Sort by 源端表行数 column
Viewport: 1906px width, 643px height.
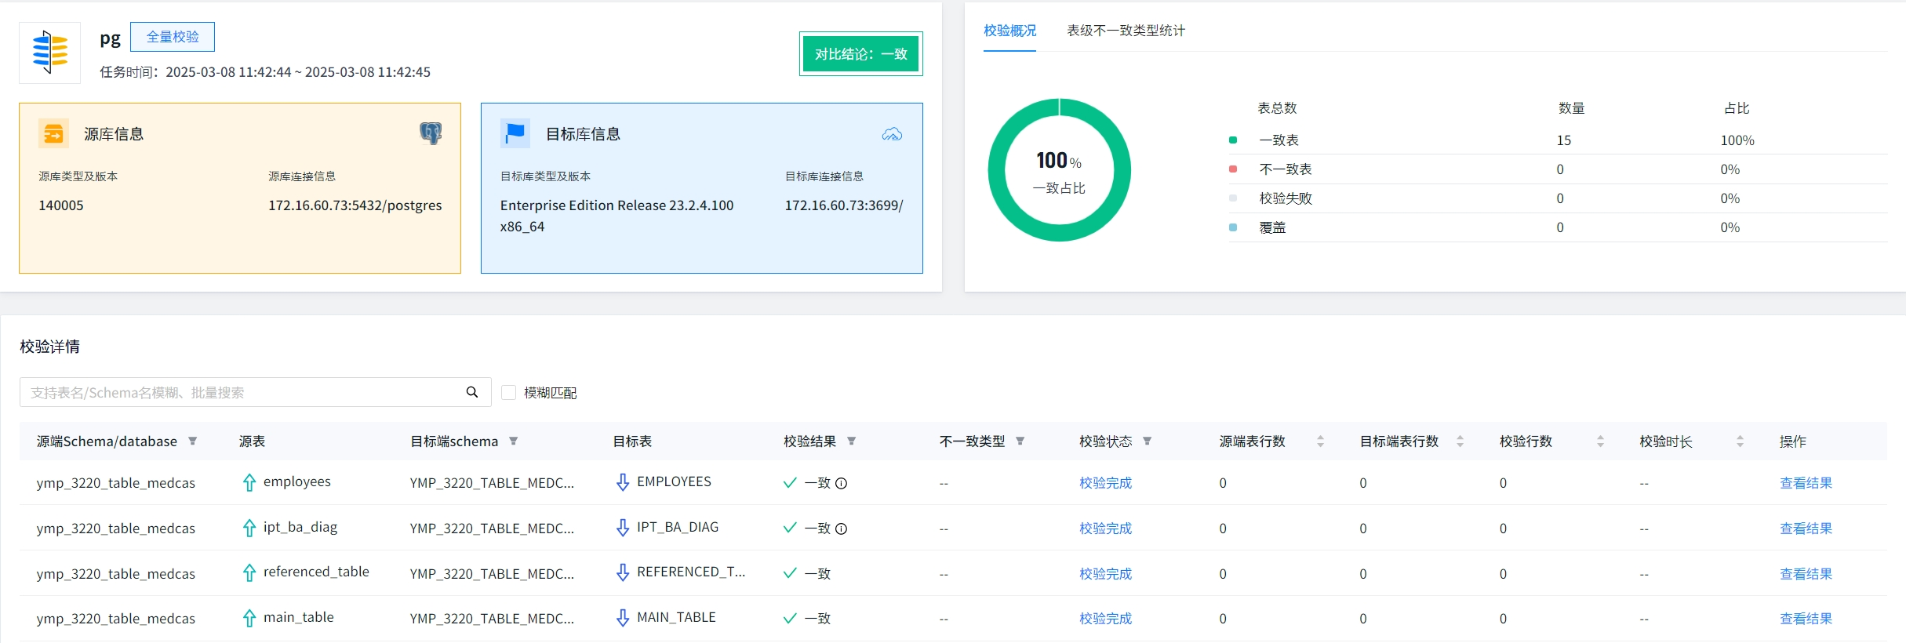point(1320,441)
